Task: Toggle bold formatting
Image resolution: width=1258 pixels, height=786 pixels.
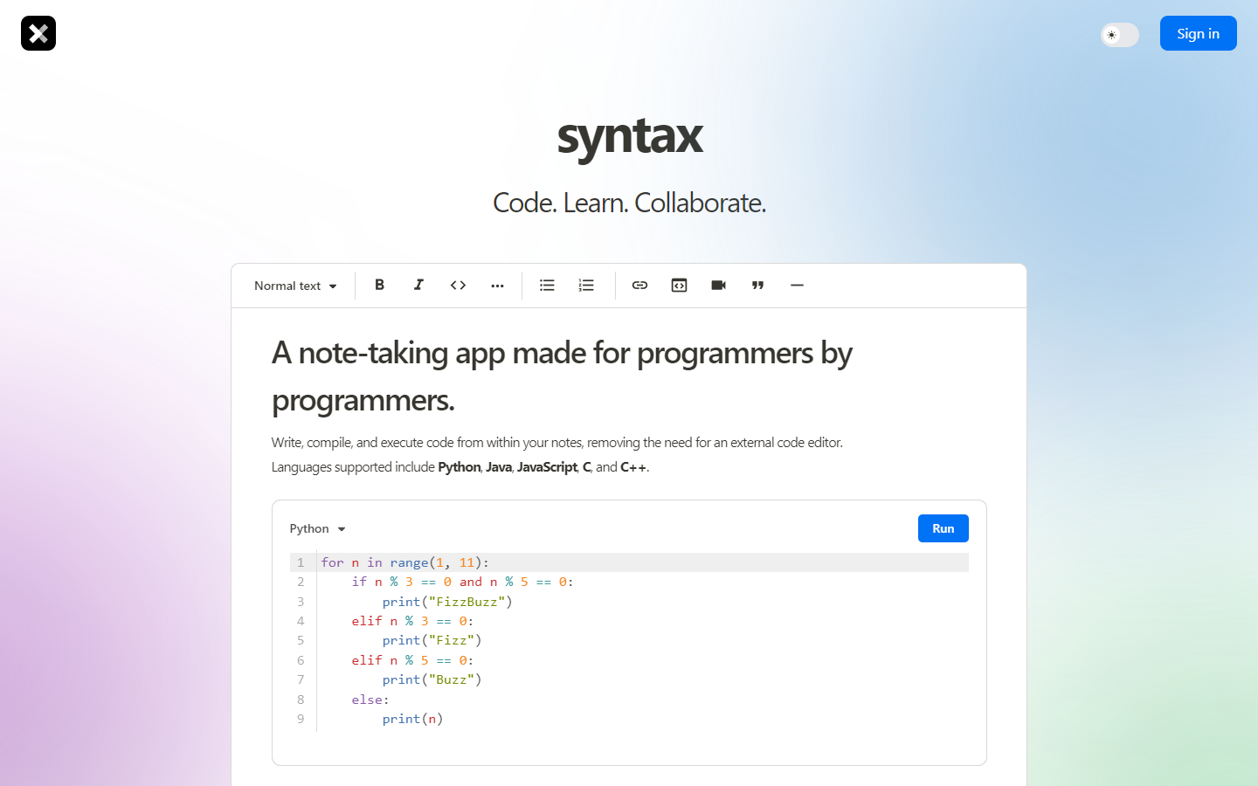Action: tap(379, 285)
